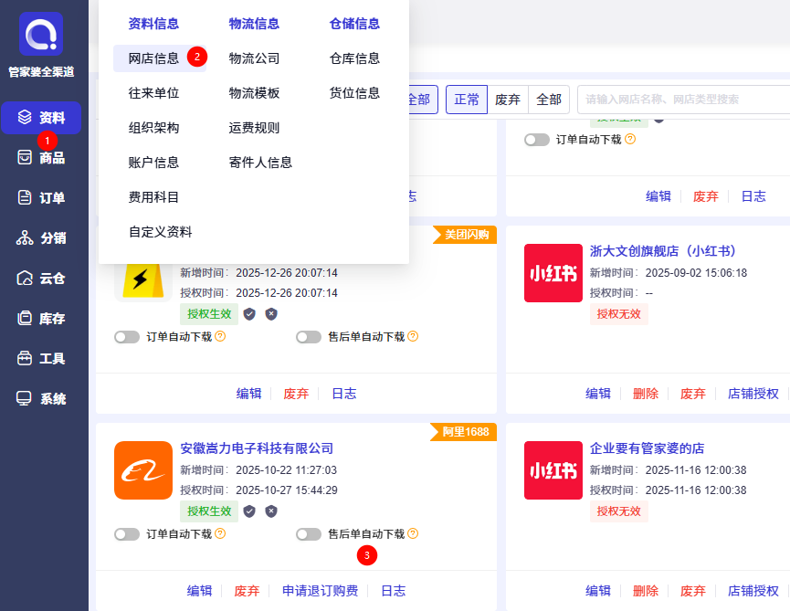Click X shield icon in Meituan card
This screenshot has width=790, height=611.
click(x=271, y=314)
